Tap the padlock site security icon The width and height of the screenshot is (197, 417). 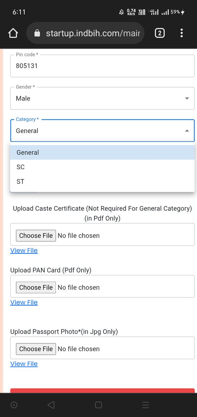pos(37,33)
